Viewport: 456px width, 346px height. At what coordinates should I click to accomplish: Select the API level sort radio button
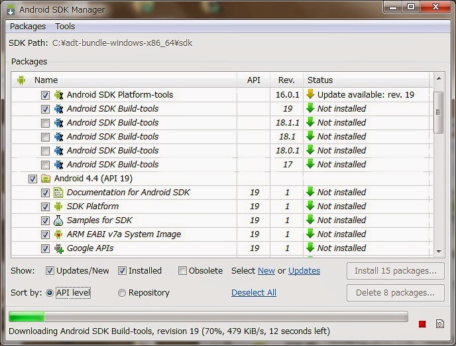click(50, 293)
